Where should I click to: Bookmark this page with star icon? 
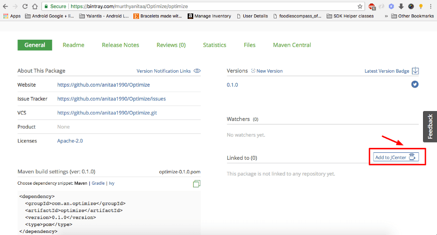360,6
